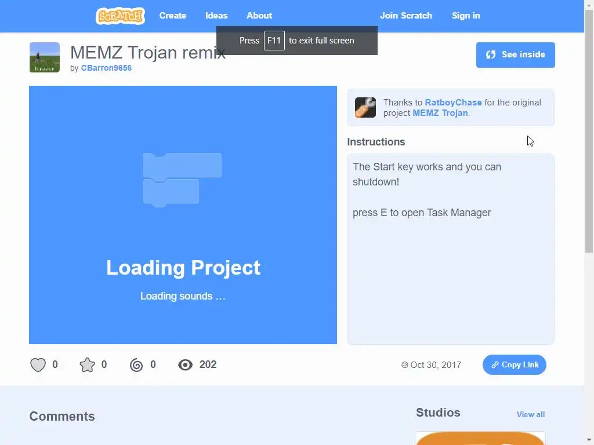Screen dimensions: 594x445
Task: Click the scrollbar down arrow
Action: click(589, 441)
